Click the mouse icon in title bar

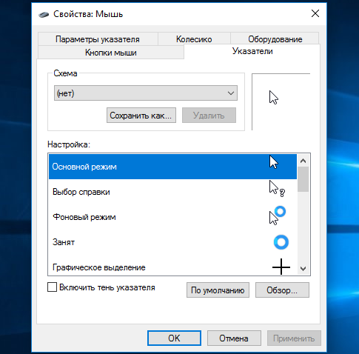tap(44, 15)
